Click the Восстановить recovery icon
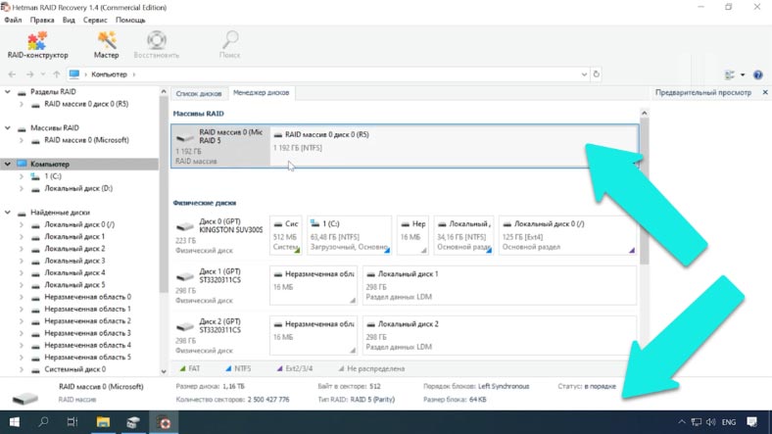 [x=157, y=45]
